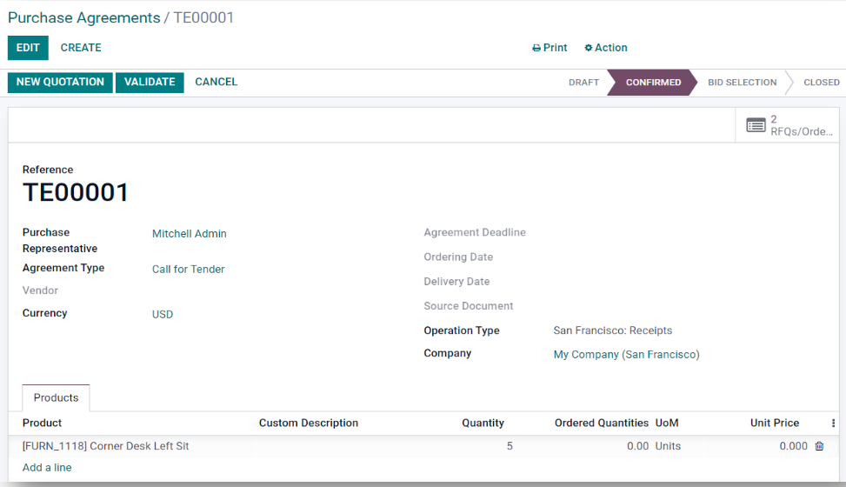Click the RFQs/Orders list icon
Screen dimensions: 846x487
pos(756,125)
